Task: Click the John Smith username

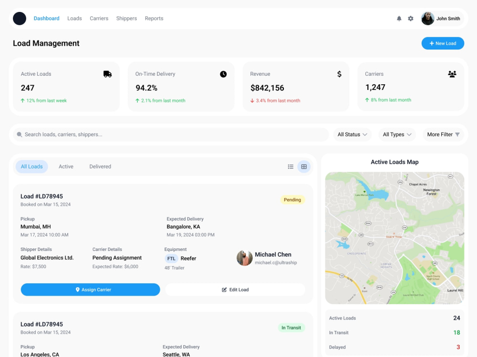Action: [448, 19]
